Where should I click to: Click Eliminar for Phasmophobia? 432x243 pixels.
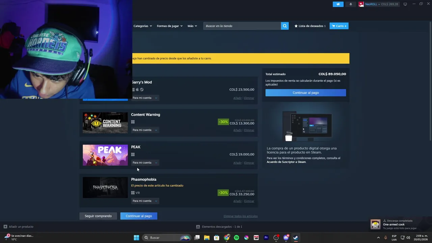tap(249, 201)
